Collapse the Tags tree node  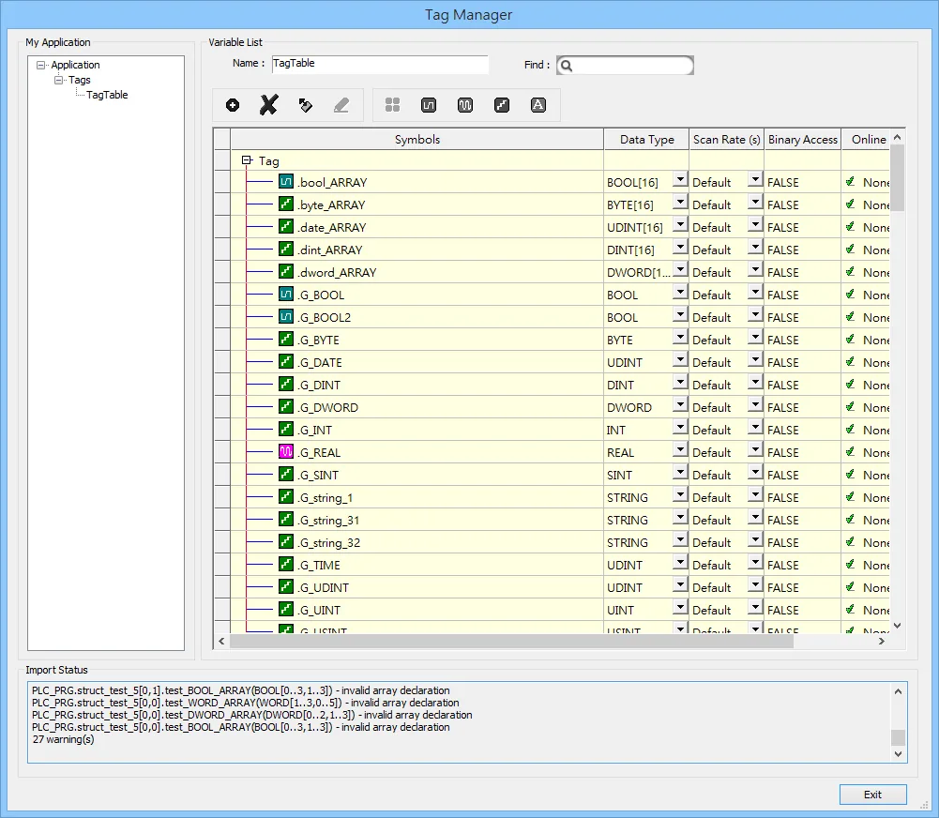click(59, 80)
